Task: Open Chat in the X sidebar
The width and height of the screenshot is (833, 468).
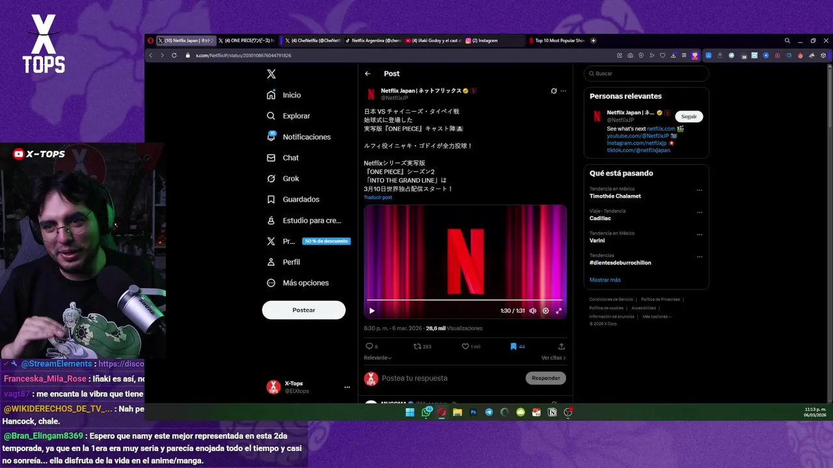Action: (282, 158)
